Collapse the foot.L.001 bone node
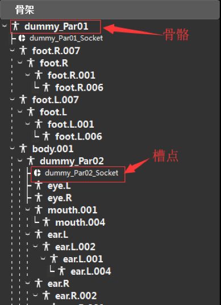The width and height of the screenshot is (221, 305). tap(27, 124)
